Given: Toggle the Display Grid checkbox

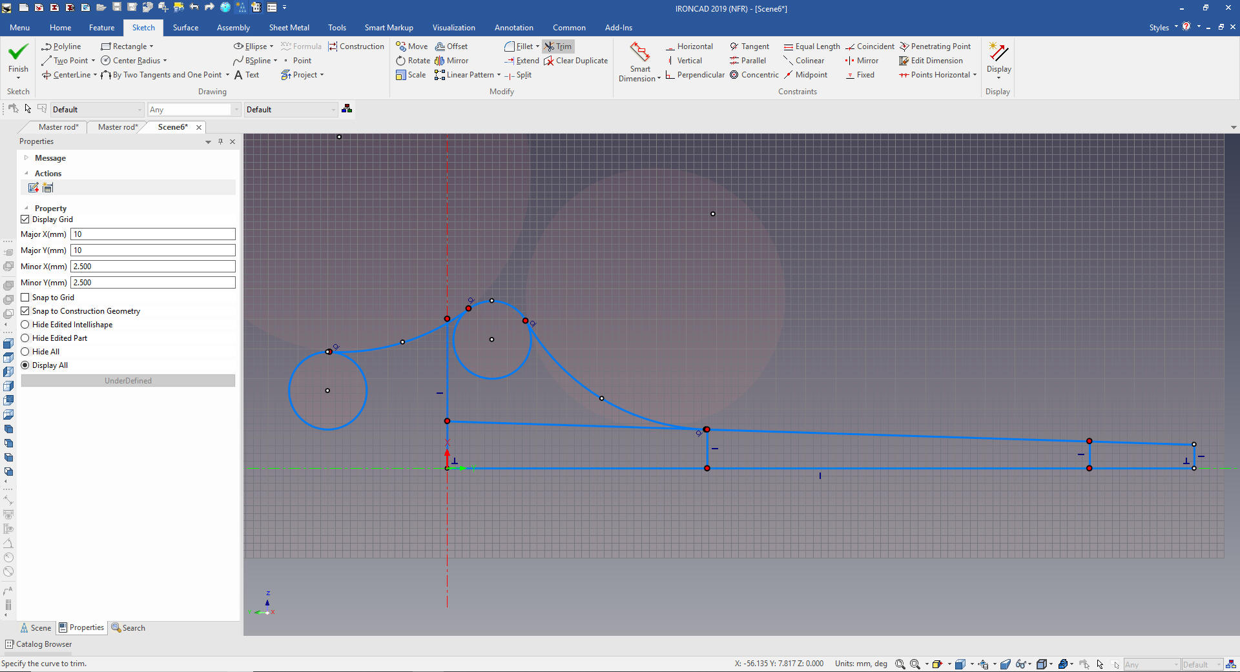Looking at the screenshot, I should tap(25, 219).
